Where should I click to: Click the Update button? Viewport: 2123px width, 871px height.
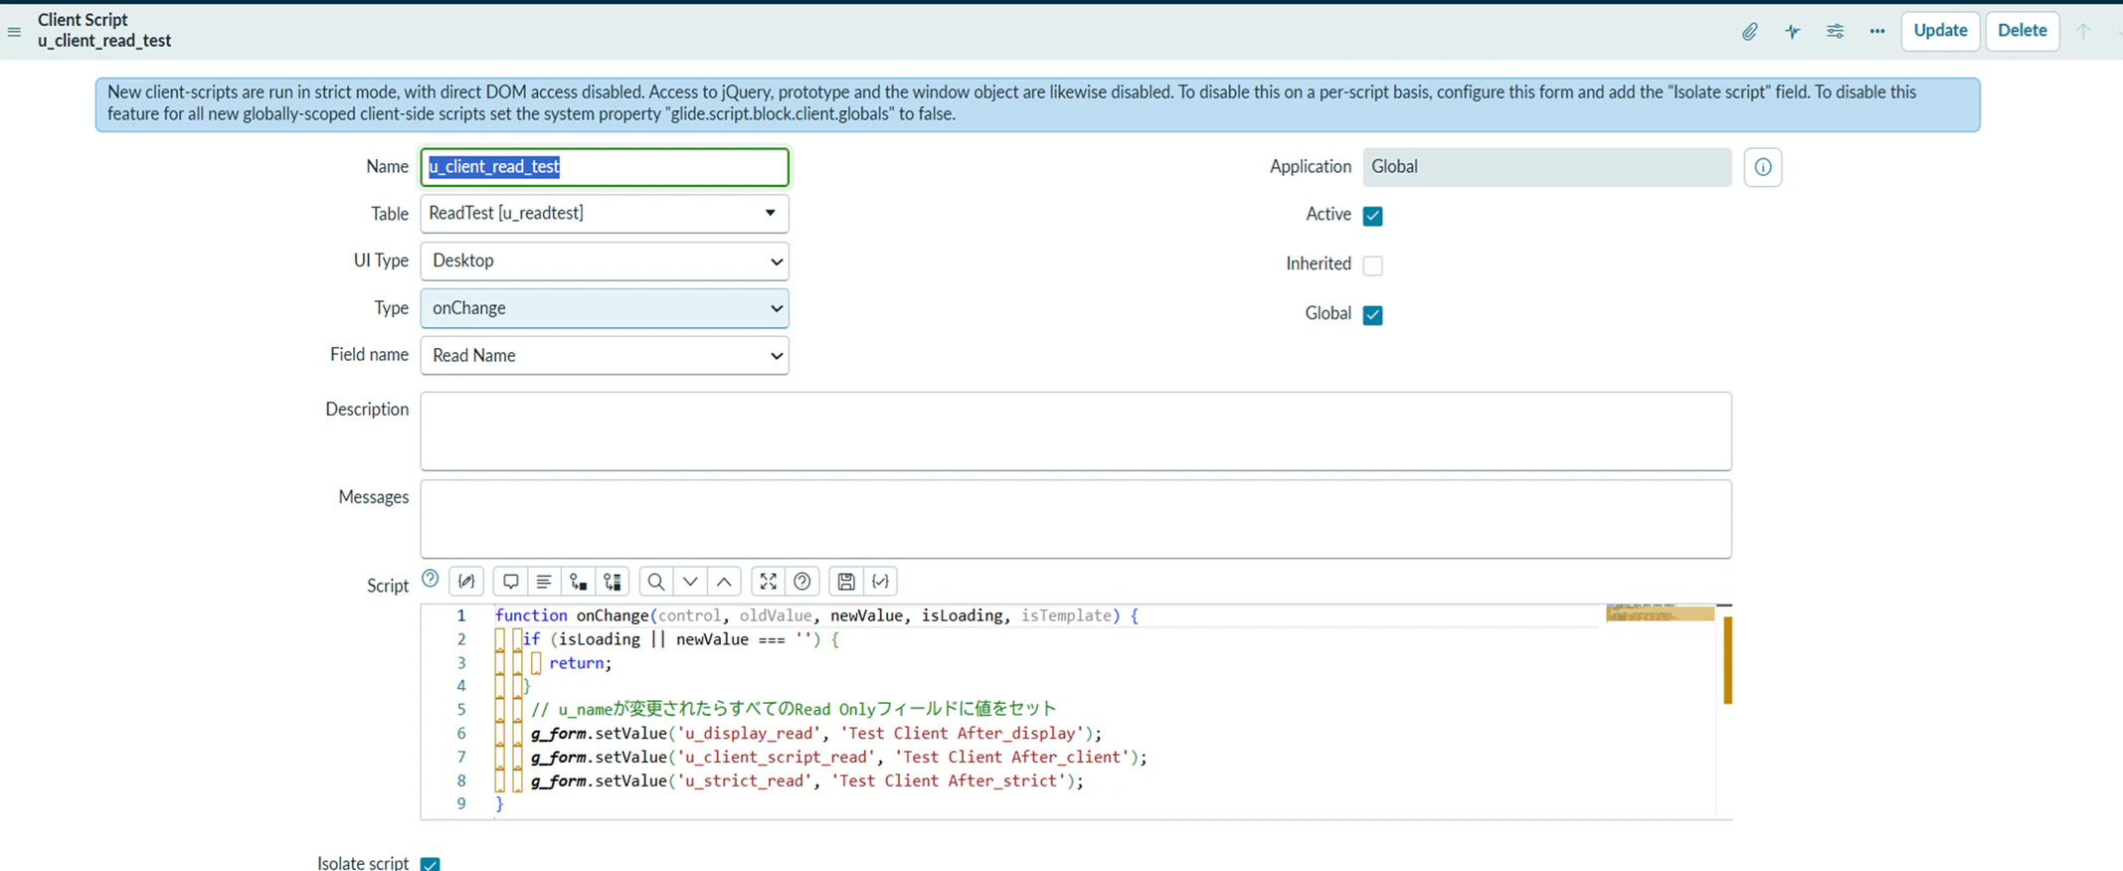[1940, 31]
